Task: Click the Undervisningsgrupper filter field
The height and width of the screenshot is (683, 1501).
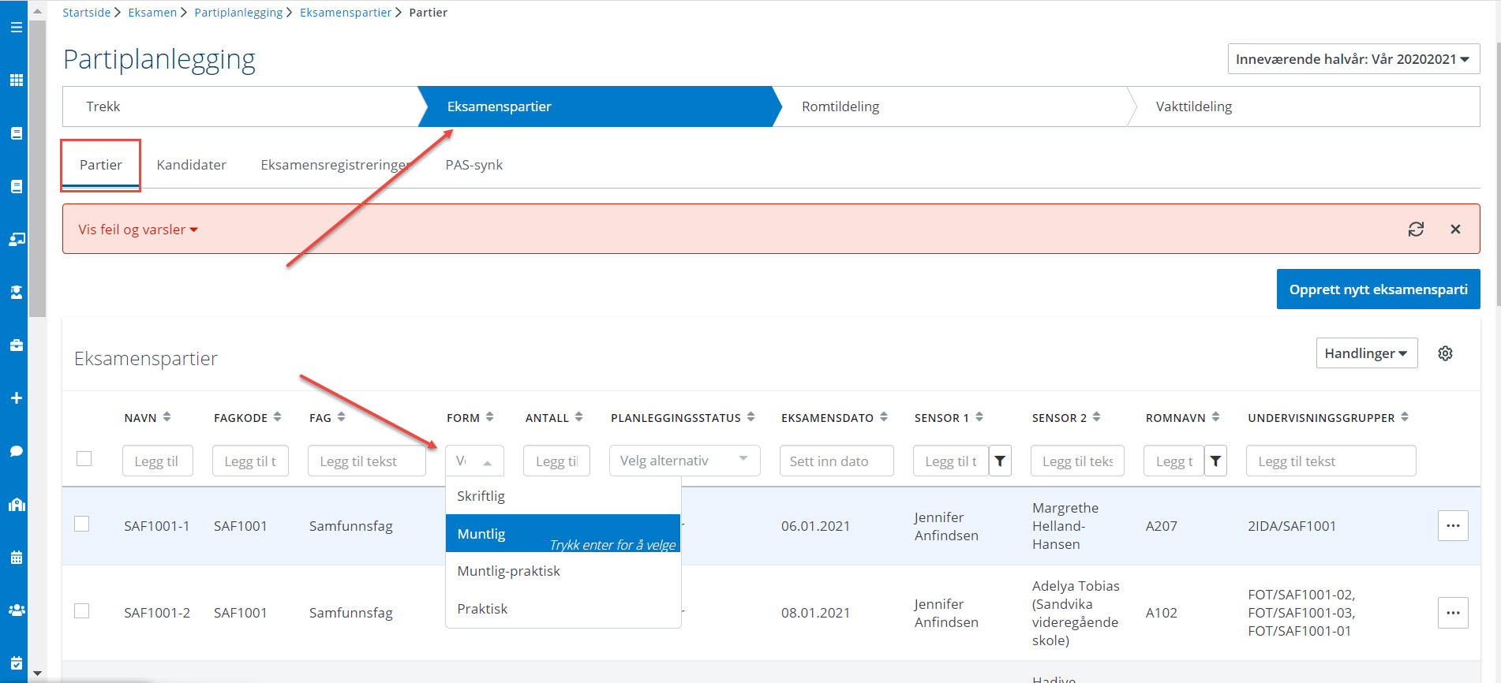Action: [x=1331, y=461]
